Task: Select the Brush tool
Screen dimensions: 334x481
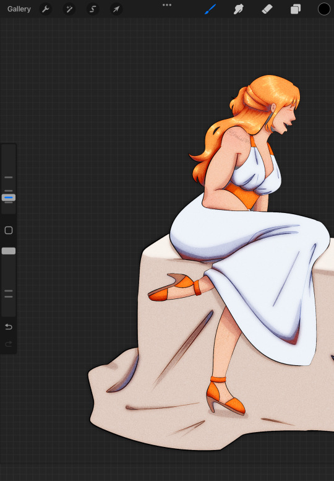Action: pos(210,9)
